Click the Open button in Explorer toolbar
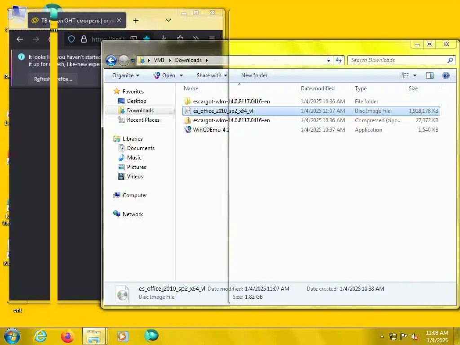Image resolution: width=460 pixels, height=345 pixels. pyautogui.click(x=164, y=75)
